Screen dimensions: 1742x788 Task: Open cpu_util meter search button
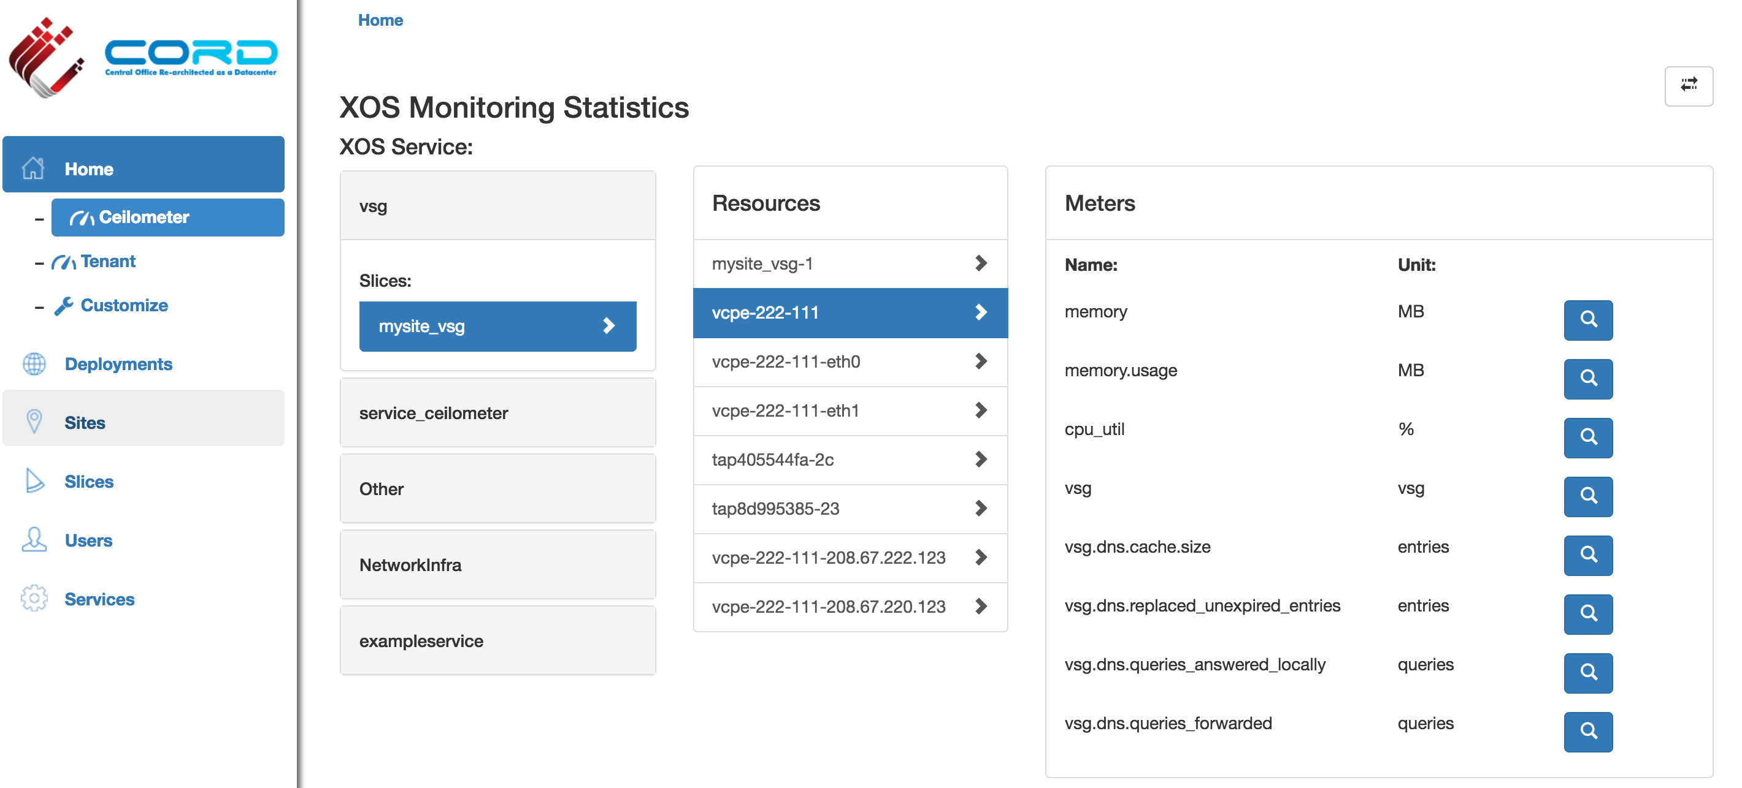click(1588, 438)
